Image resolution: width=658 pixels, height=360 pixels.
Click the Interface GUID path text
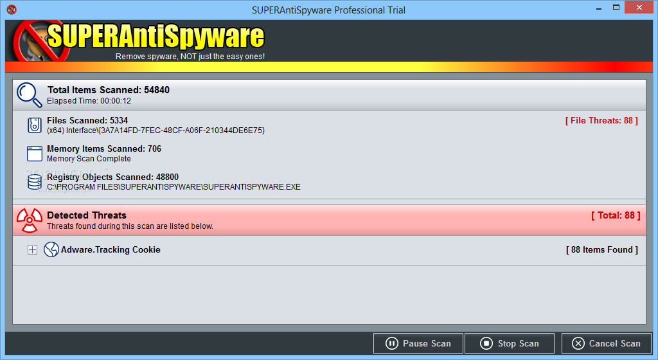[156, 130]
